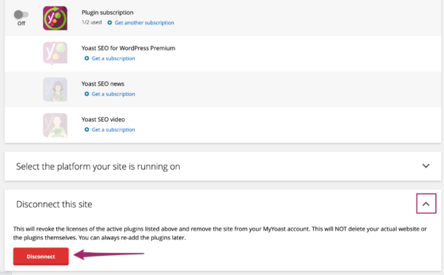
Task: Toggle the Plugin subscription switch on
Action: pos(21,14)
